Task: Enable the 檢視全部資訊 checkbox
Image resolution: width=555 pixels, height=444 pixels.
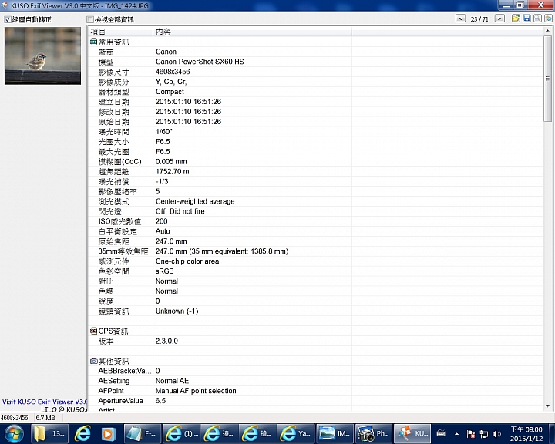Action: click(90, 19)
